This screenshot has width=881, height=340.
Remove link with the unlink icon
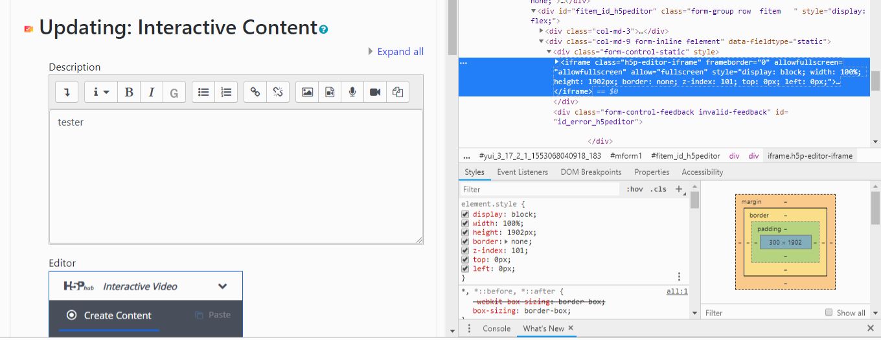pyautogui.click(x=278, y=92)
